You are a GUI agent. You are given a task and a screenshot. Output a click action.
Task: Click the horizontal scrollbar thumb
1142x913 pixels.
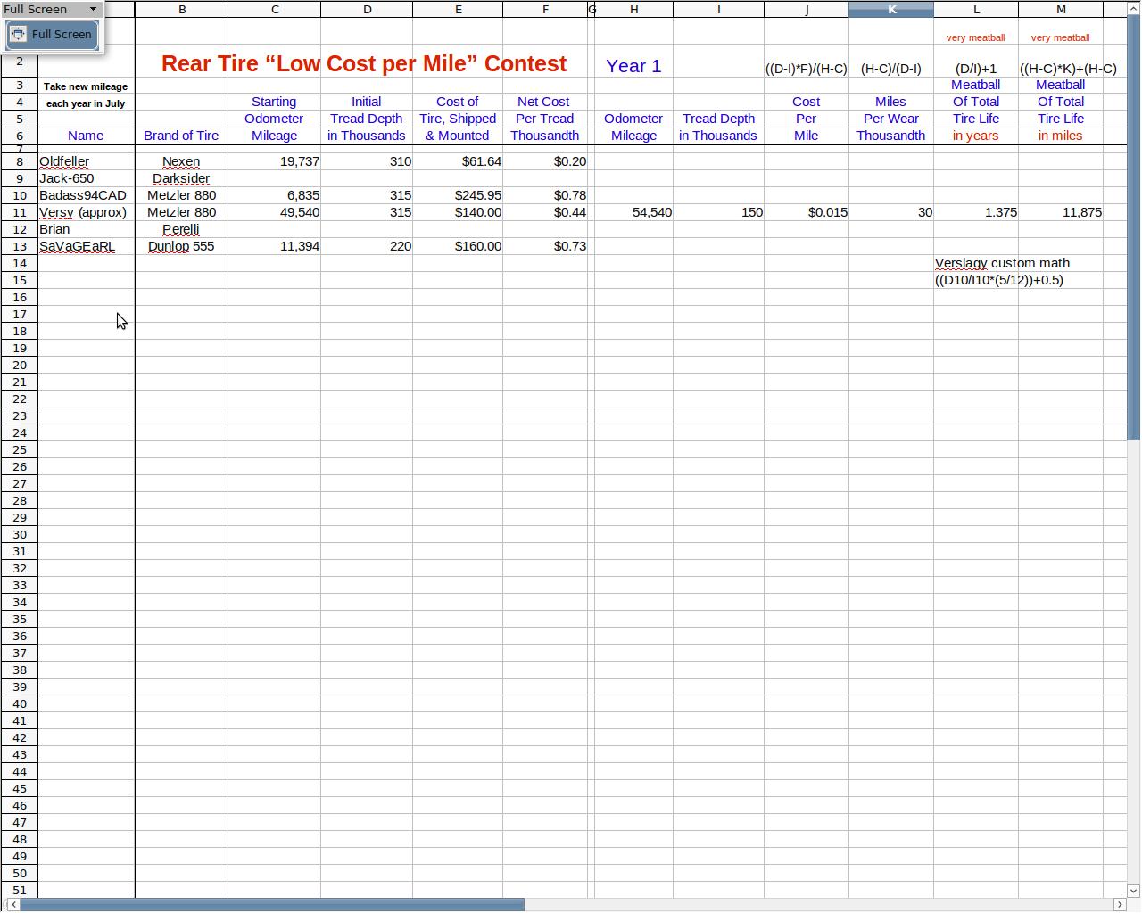[x=268, y=905]
